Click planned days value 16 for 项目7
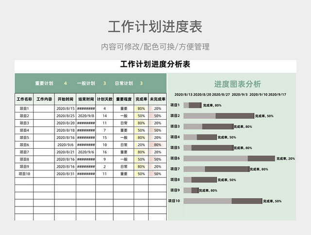Image resolution: width=311 pixels, height=235 pixels. [104, 152]
